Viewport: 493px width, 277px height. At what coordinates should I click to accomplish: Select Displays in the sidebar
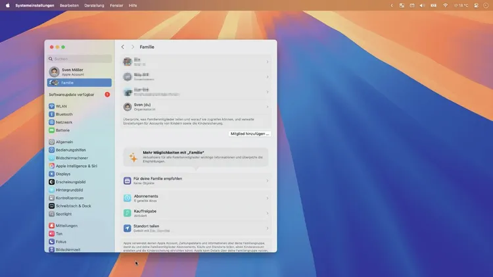point(80,174)
